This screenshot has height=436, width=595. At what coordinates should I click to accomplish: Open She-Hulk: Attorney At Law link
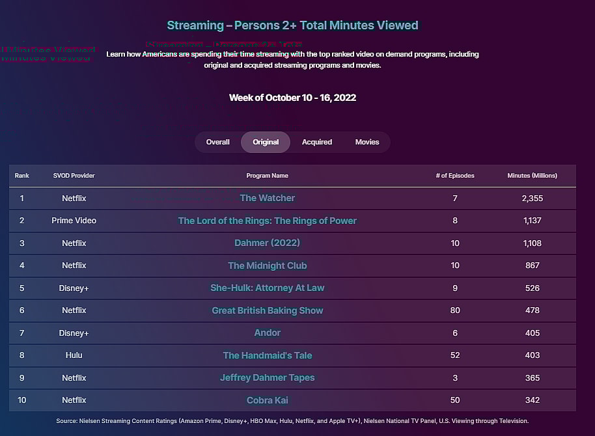pyautogui.click(x=267, y=288)
